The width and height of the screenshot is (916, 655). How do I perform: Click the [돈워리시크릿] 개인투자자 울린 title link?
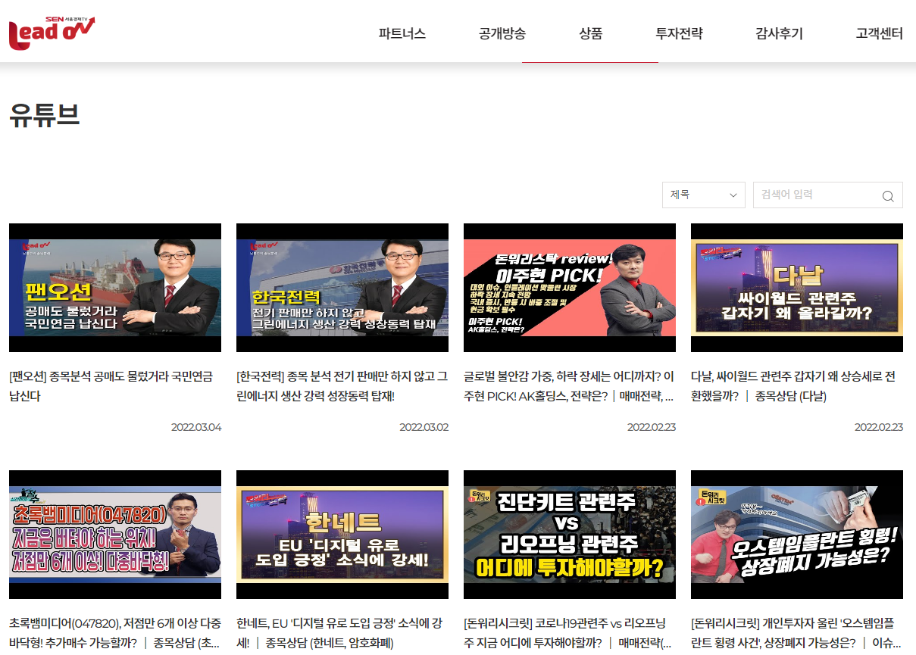(x=796, y=633)
